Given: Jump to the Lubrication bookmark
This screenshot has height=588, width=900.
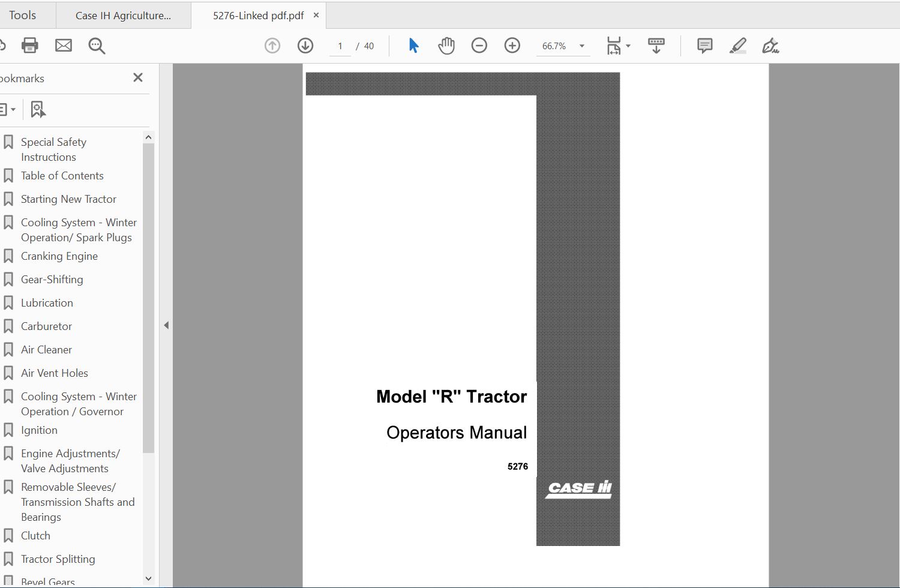Looking at the screenshot, I should pyautogui.click(x=47, y=303).
